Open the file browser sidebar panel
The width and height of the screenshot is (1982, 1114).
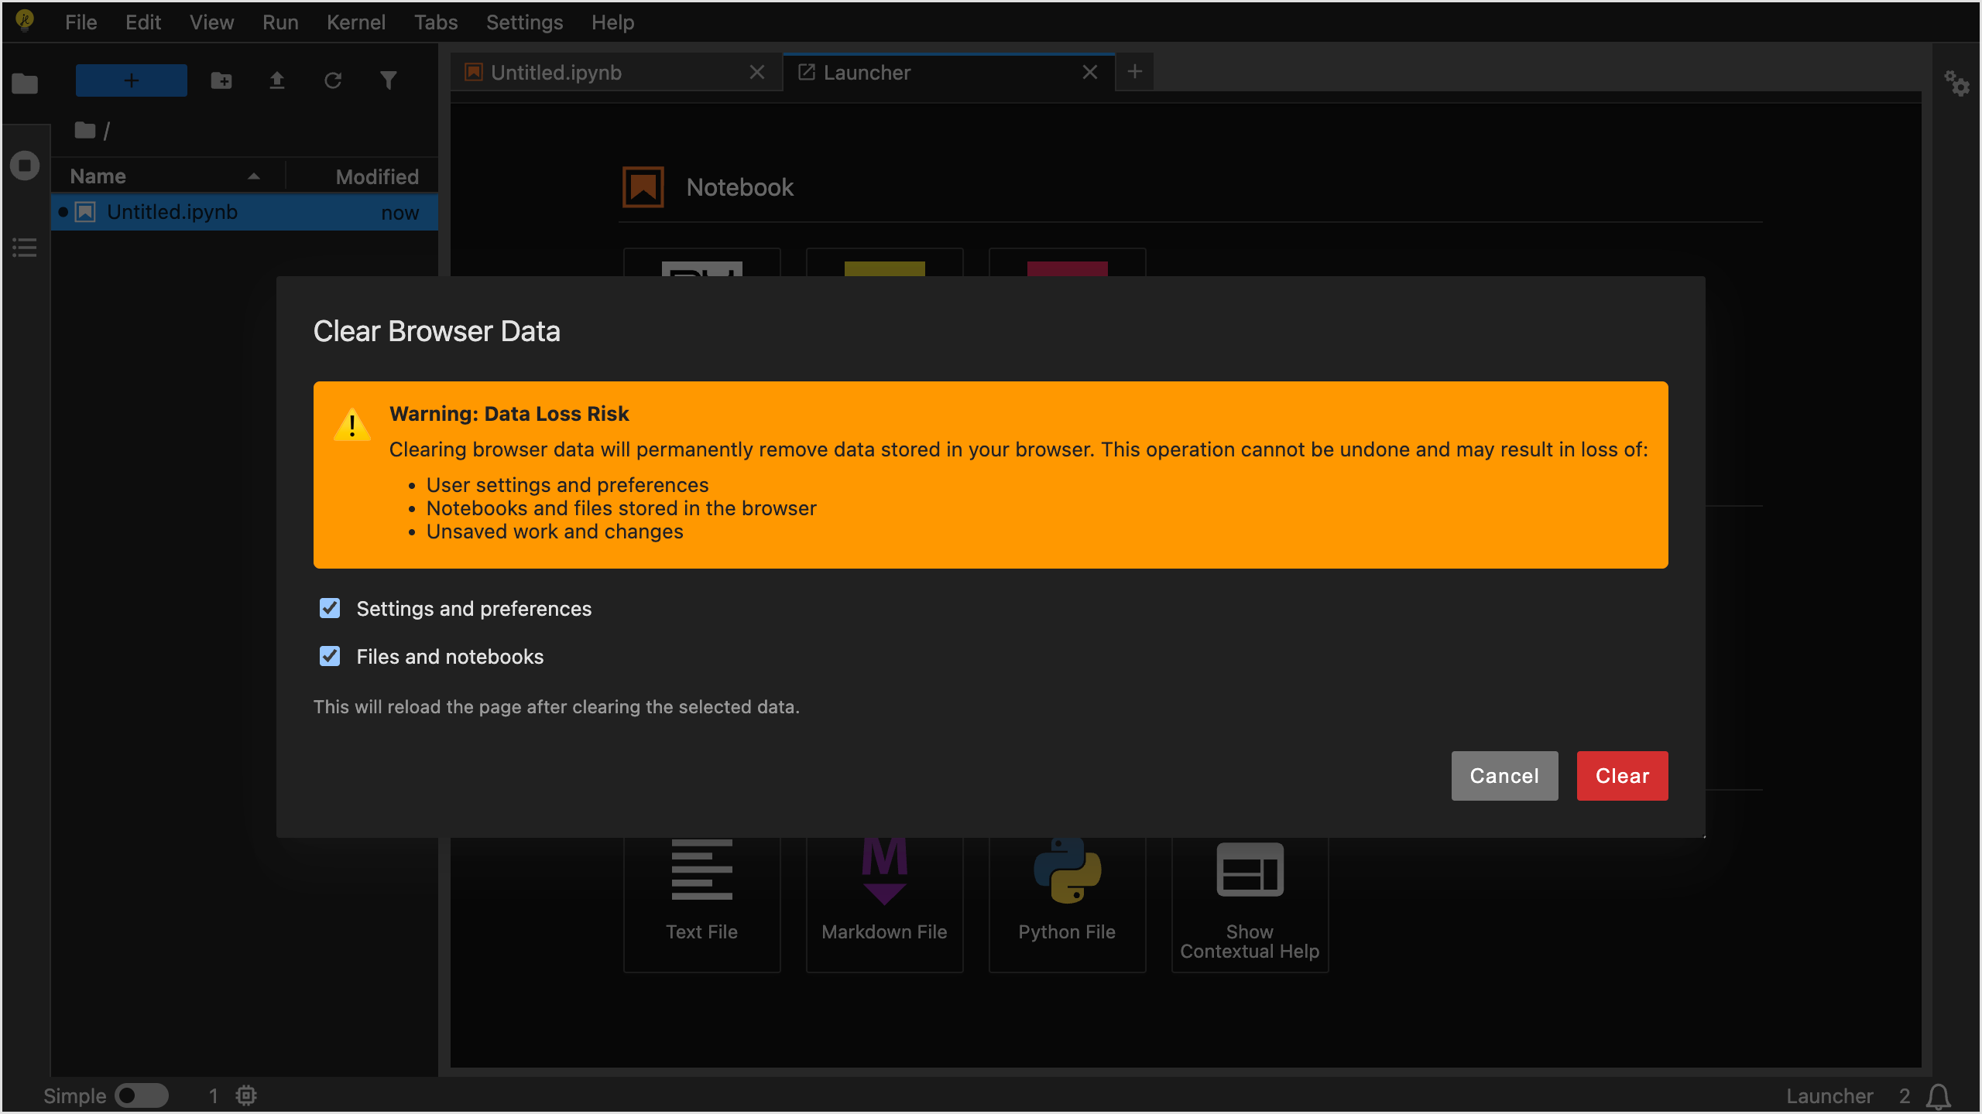pyautogui.click(x=25, y=84)
